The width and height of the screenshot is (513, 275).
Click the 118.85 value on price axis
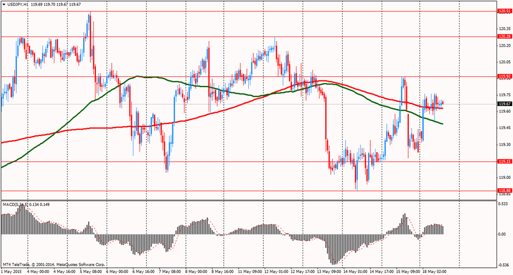pyautogui.click(x=505, y=194)
